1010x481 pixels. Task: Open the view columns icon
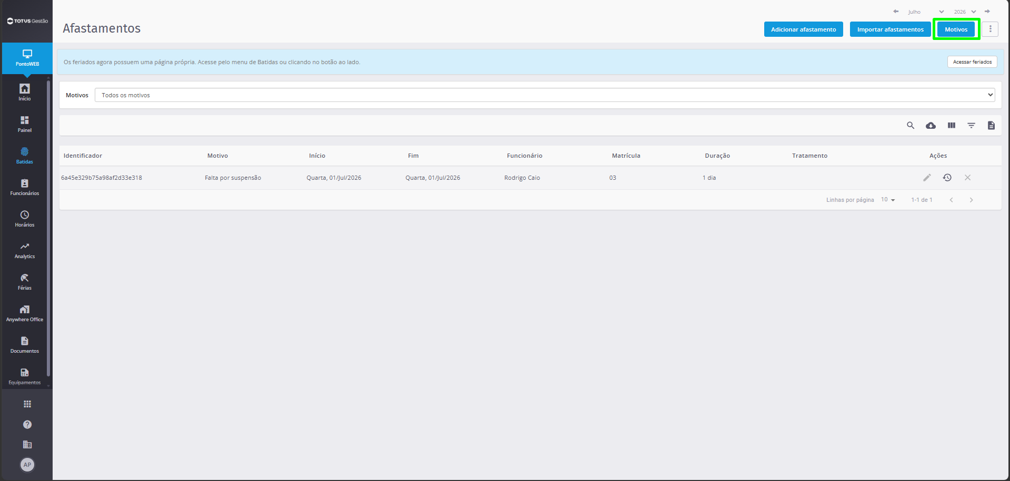[x=952, y=125]
